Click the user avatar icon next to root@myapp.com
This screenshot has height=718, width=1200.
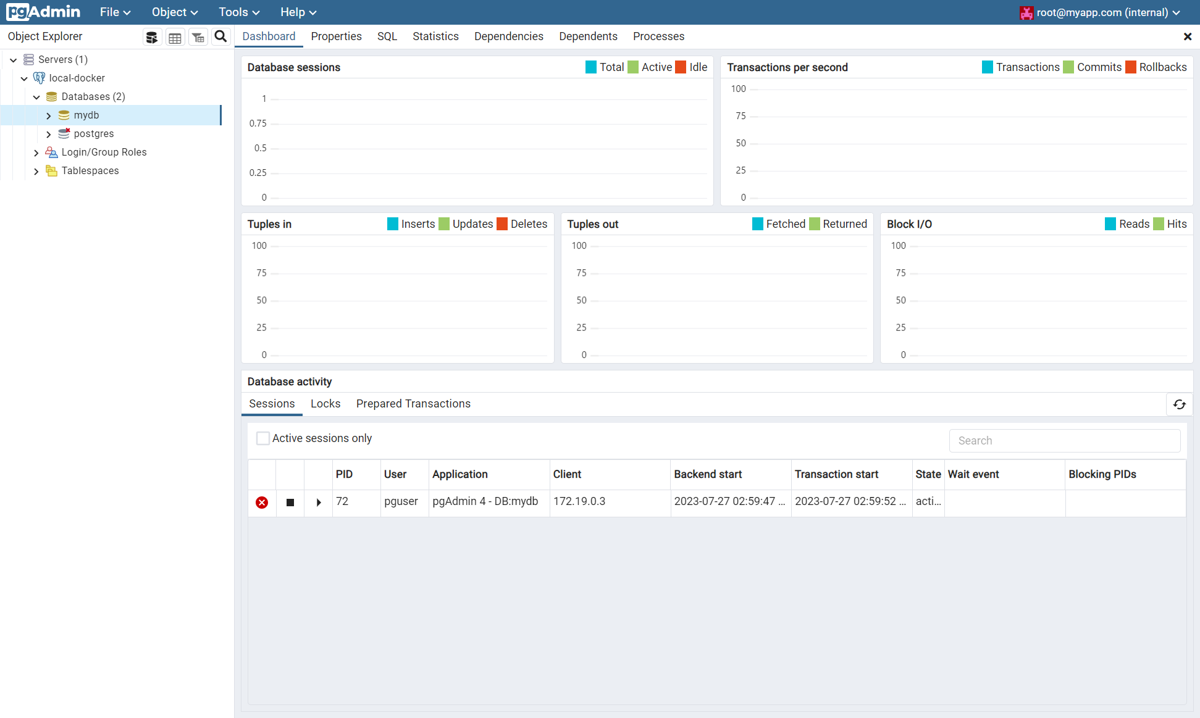(1026, 12)
